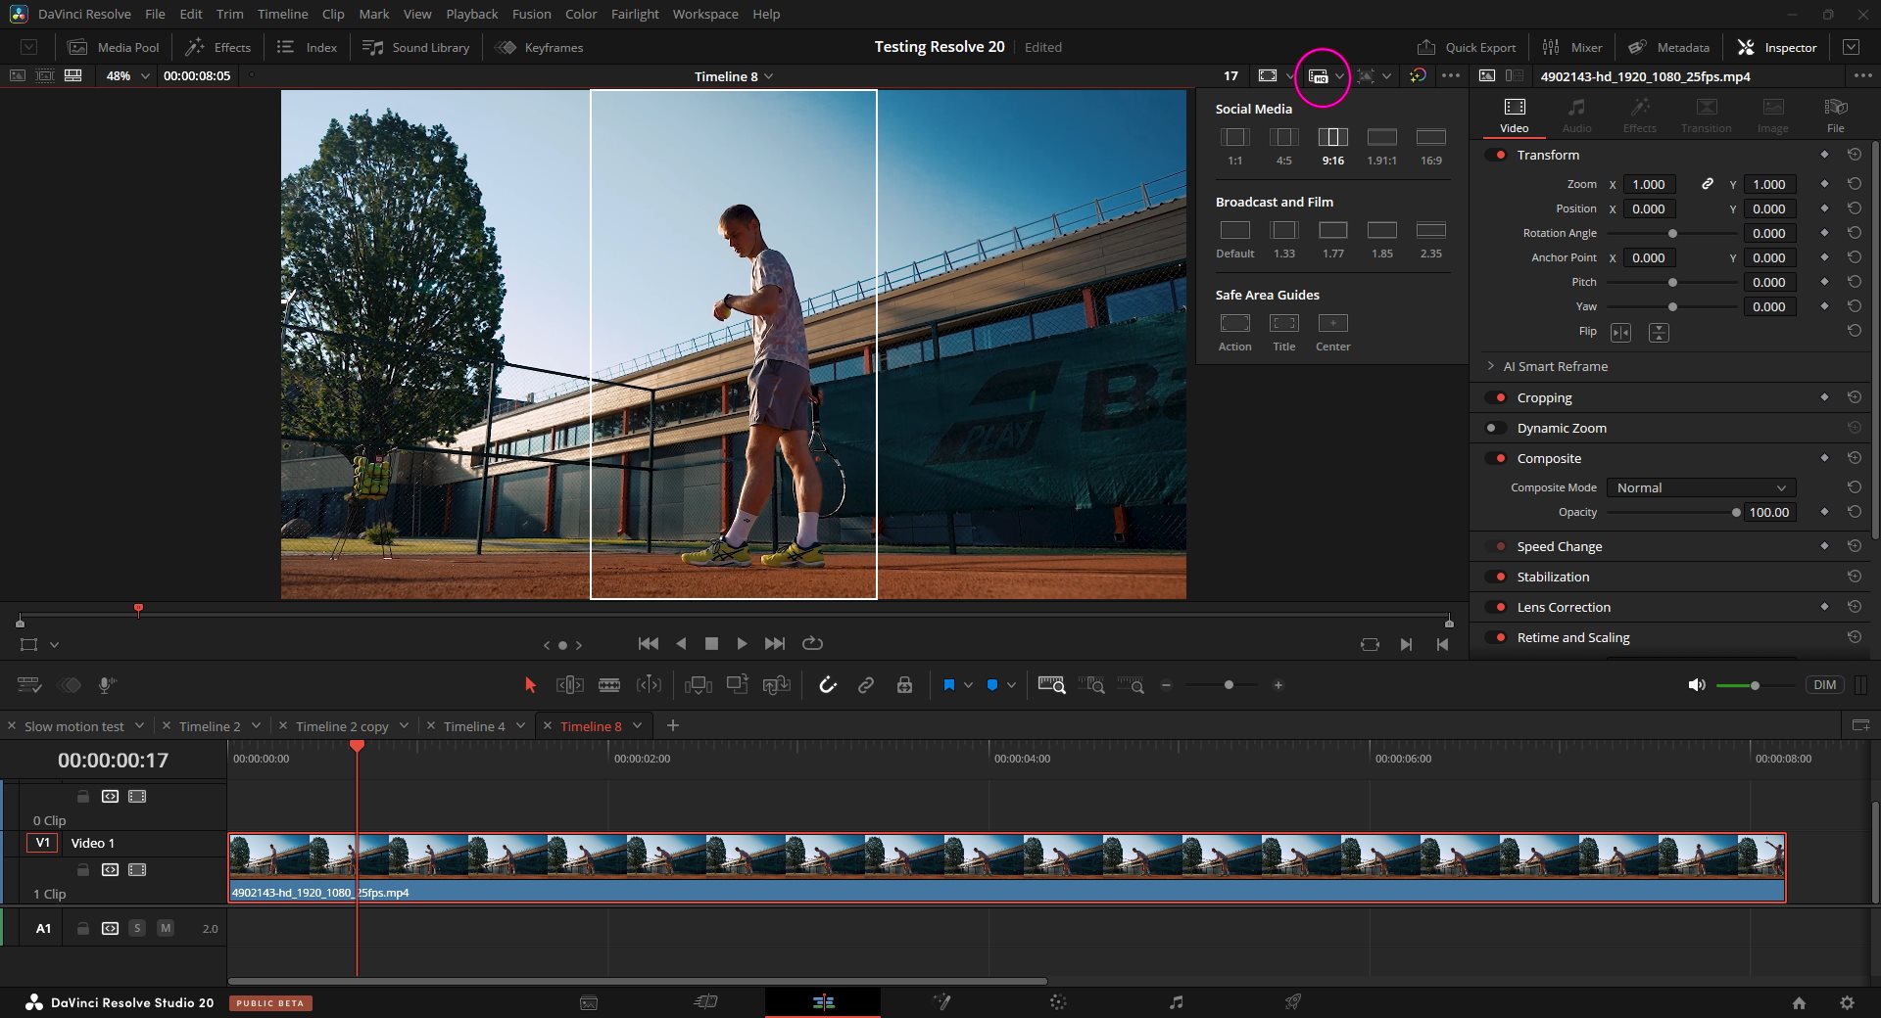Toggle the position lock icon
The width and height of the screenshot is (1881, 1018).
click(904, 685)
